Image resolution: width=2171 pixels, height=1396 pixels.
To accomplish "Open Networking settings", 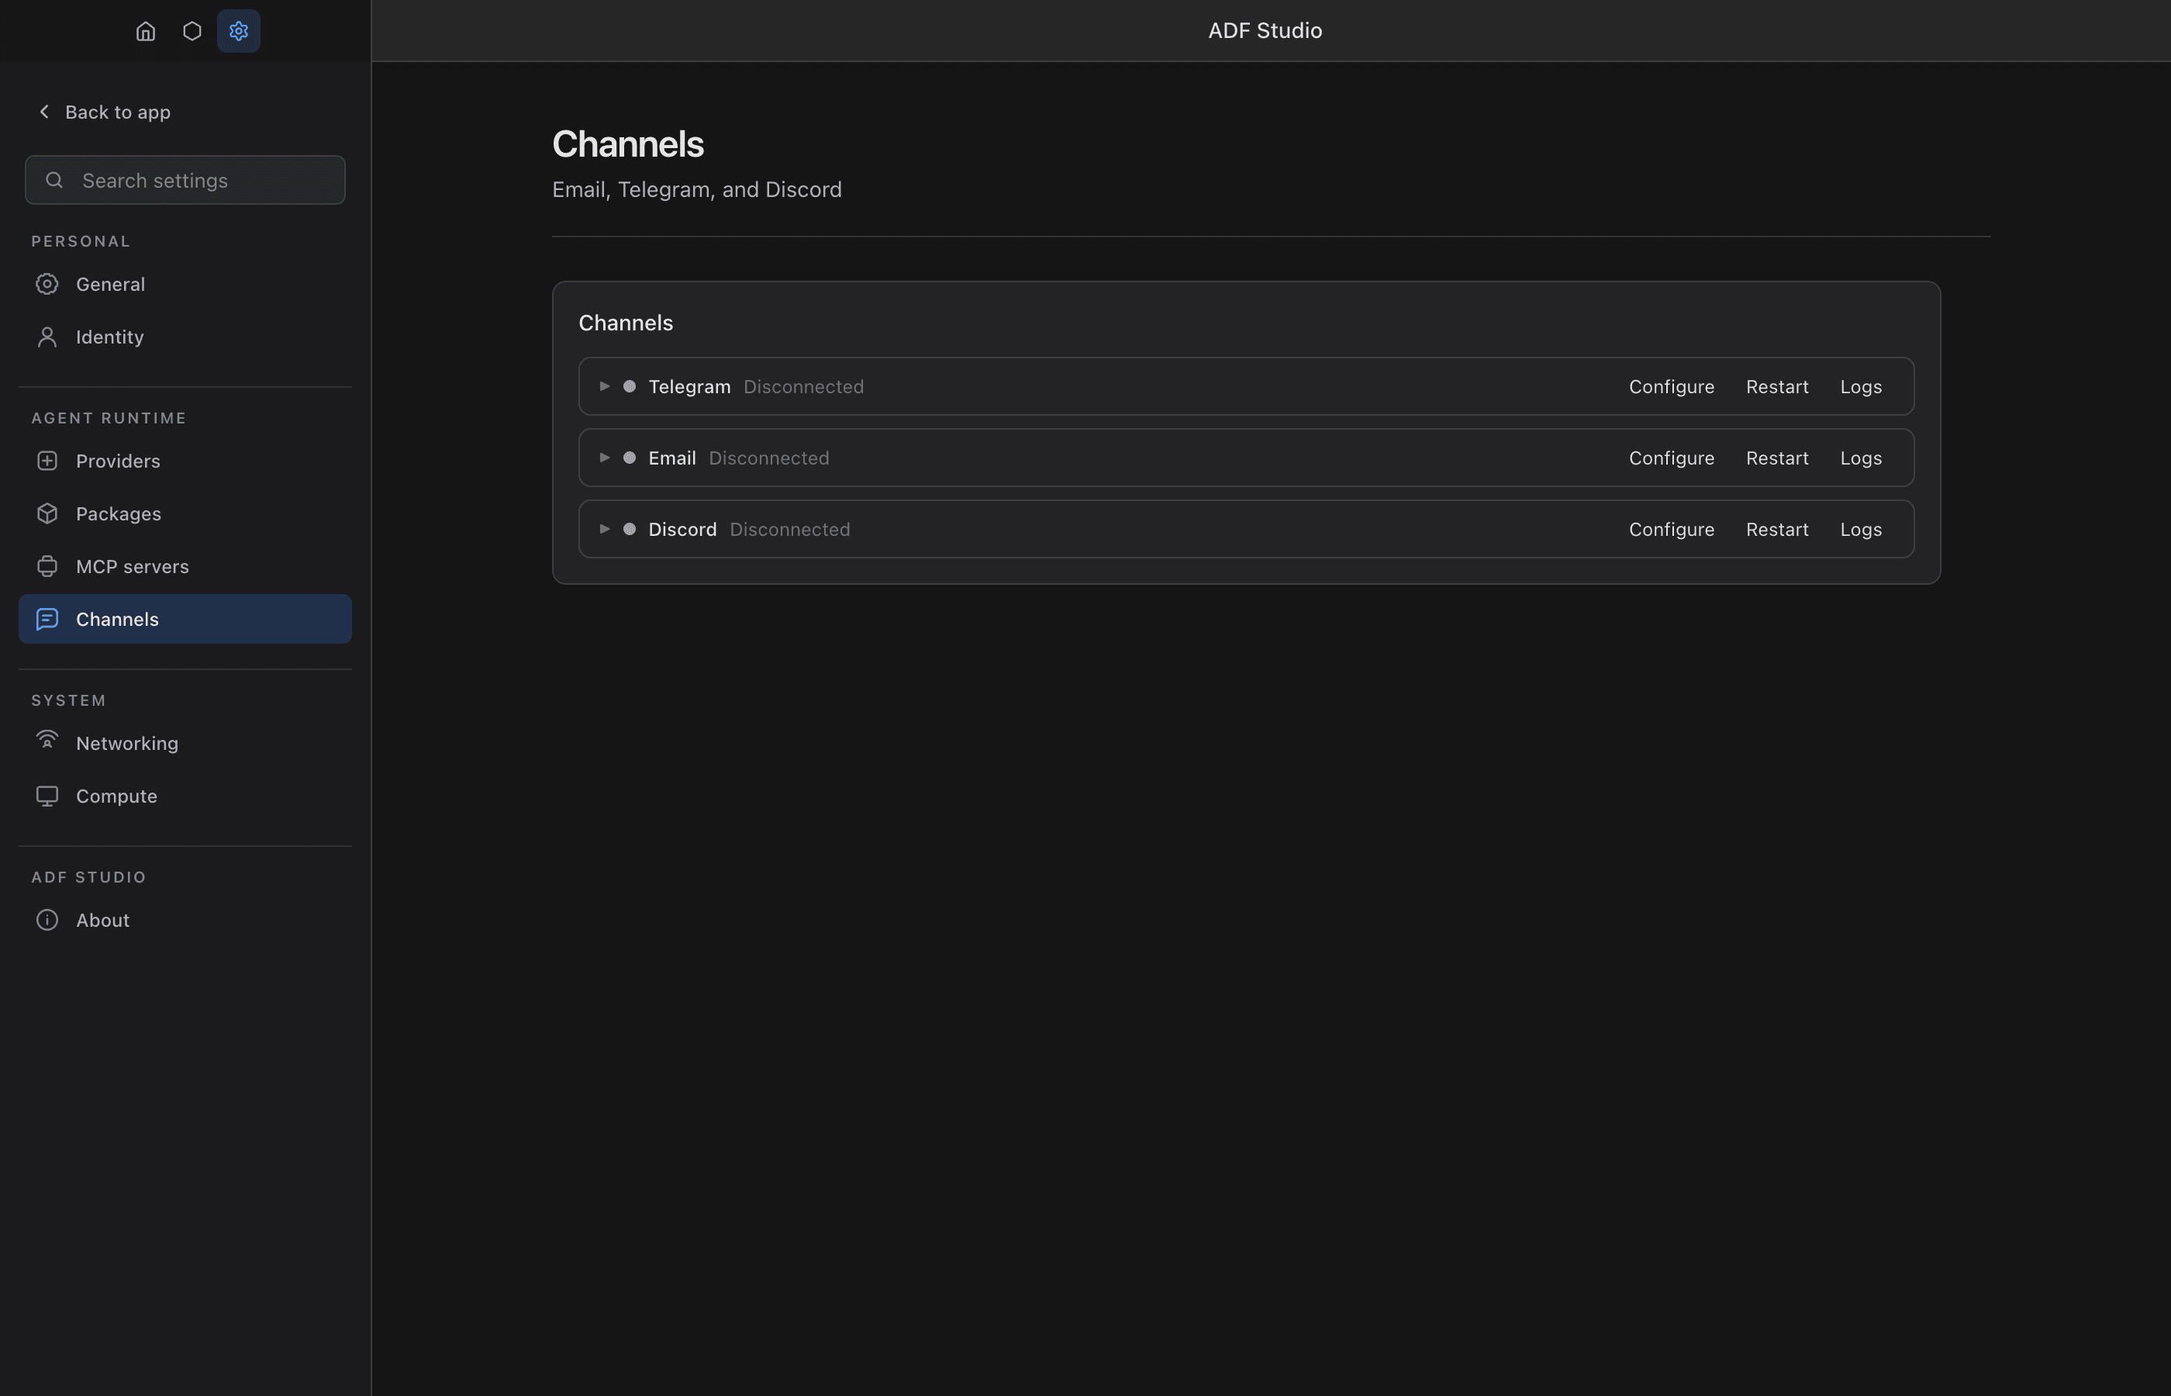I will (x=185, y=743).
